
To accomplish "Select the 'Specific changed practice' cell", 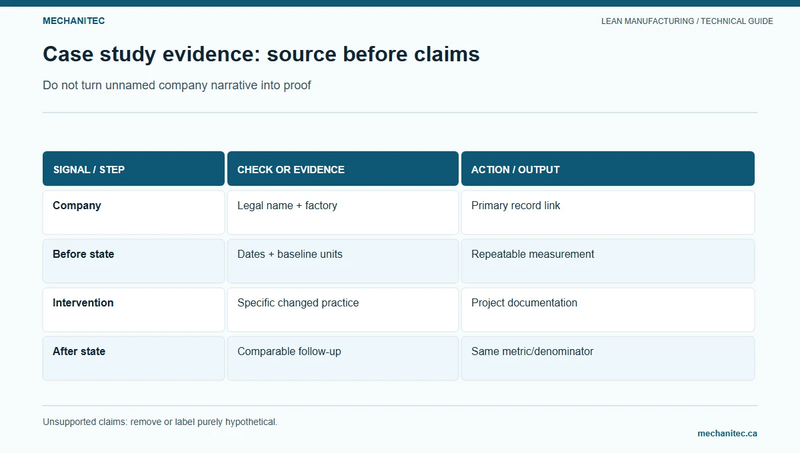I will (343, 310).
